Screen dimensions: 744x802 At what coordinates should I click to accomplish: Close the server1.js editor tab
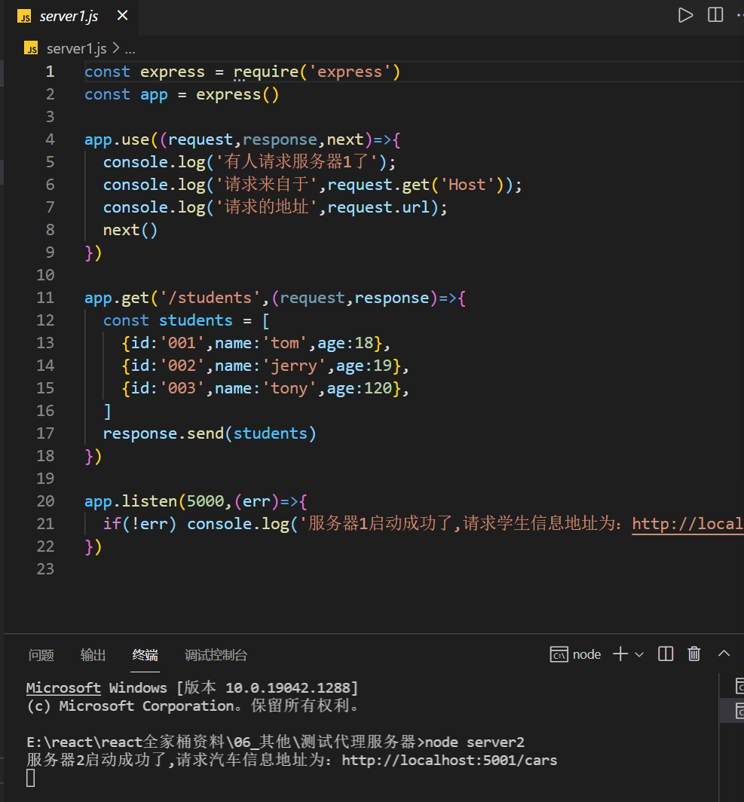(x=122, y=16)
